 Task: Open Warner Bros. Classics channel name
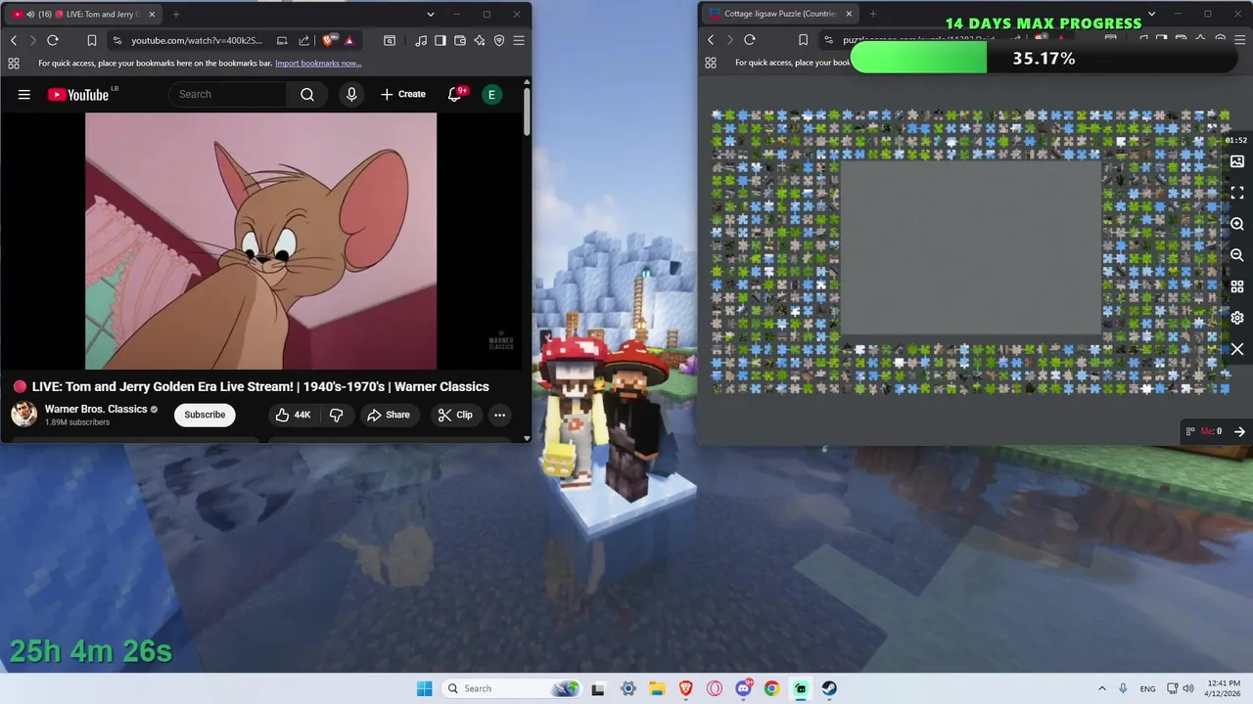[96, 409]
